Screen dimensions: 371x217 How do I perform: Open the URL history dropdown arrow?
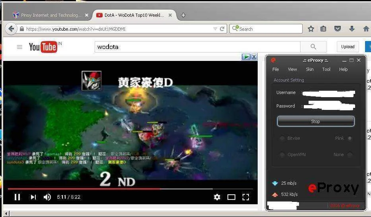pos(215,29)
